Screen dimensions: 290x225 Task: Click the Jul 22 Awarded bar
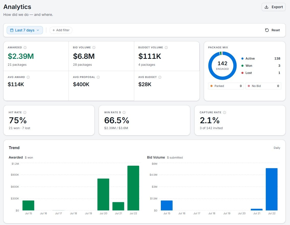[133, 188]
